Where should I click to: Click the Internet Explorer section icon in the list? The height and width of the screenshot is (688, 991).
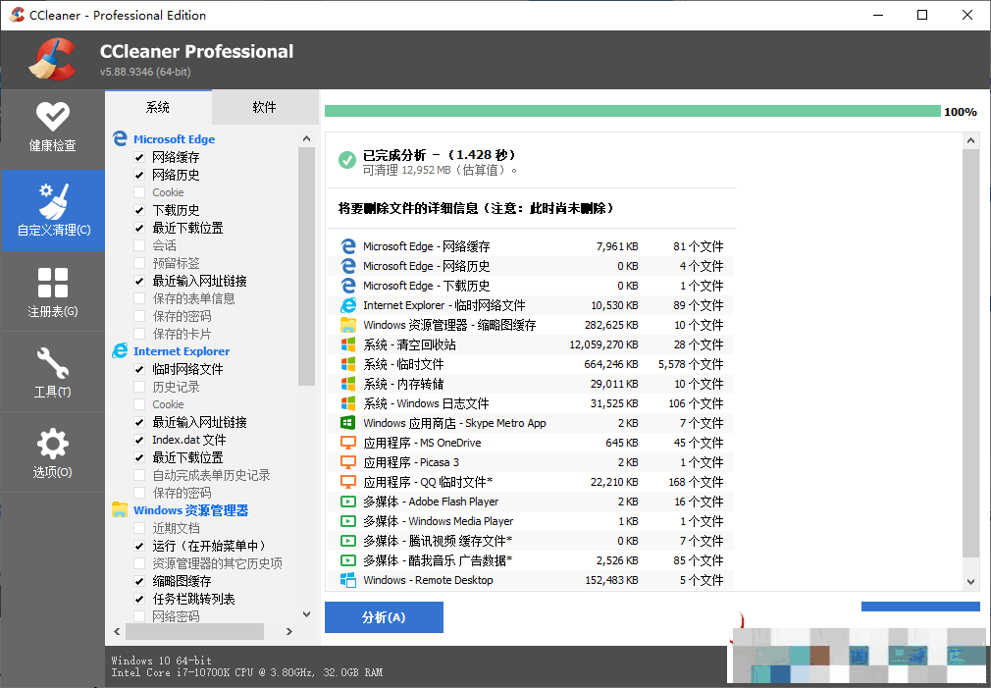pyautogui.click(x=120, y=351)
